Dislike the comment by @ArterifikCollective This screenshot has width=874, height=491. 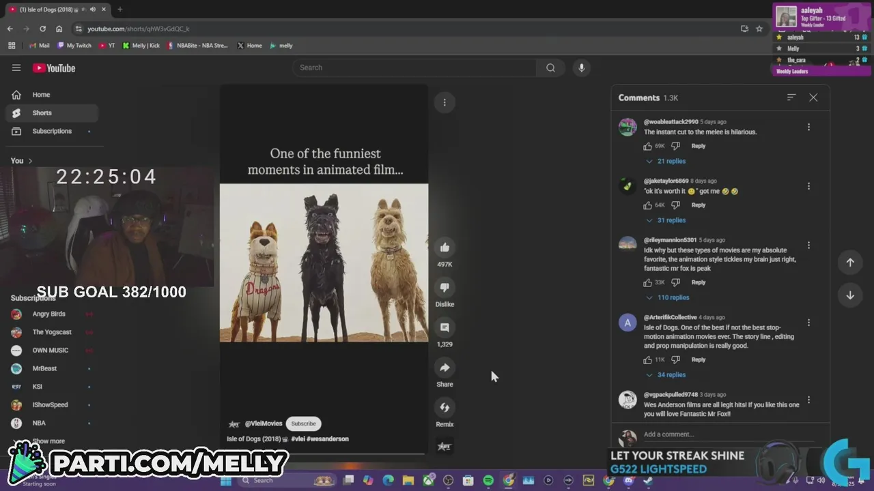tap(675, 359)
